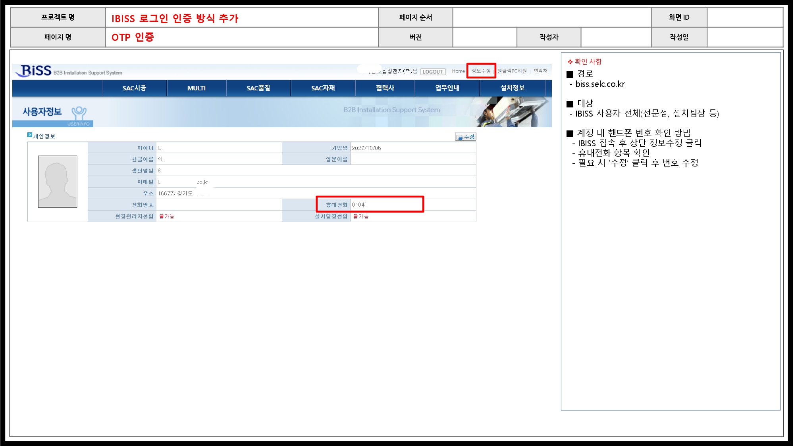
Task: Open the MULTI menu
Action: click(x=197, y=88)
